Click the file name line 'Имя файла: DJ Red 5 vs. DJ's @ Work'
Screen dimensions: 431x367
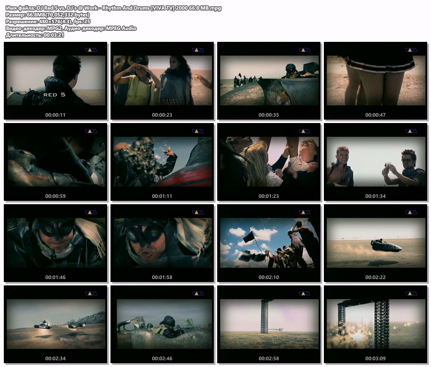[x=113, y=8]
